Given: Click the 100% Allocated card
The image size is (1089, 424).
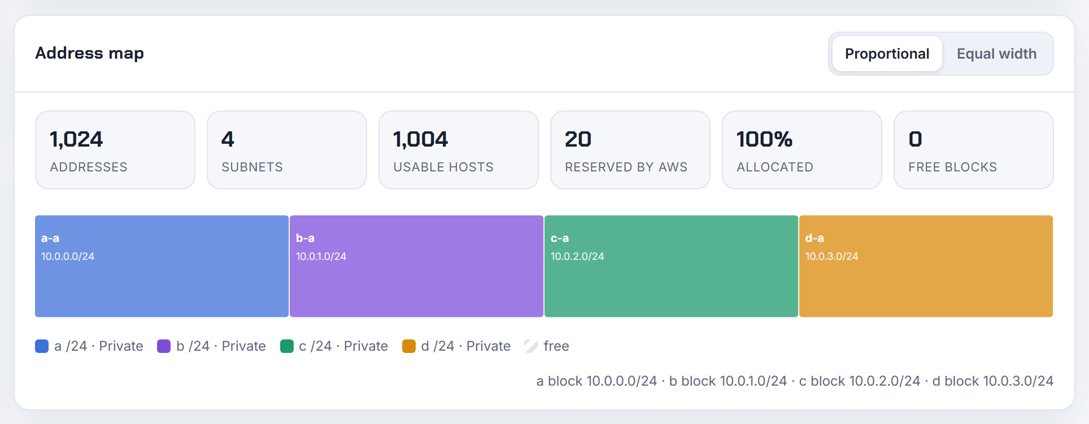Looking at the screenshot, I should tap(802, 150).
